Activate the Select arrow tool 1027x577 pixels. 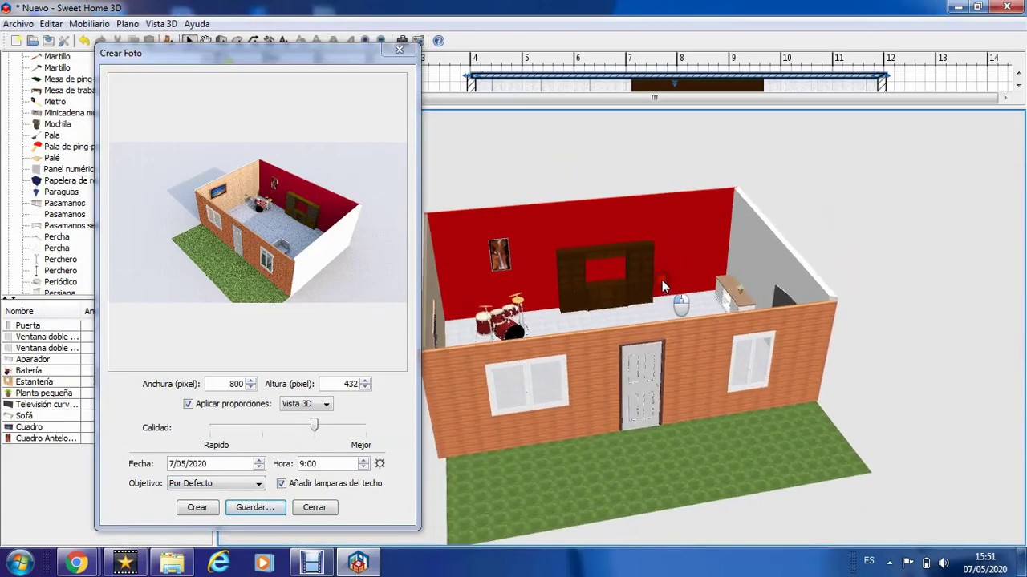pos(189,40)
